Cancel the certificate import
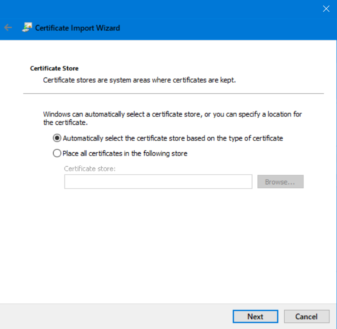Viewport: 337px width, 329px height. pyautogui.click(x=306, y=316)
